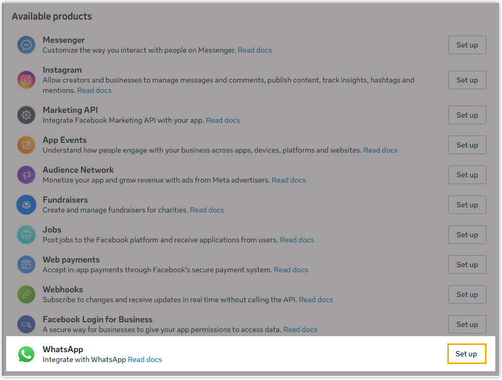This screenshot has width=502, height=380.
Task: Click the Facebook Login for Business icon
Action: (26, 324)
